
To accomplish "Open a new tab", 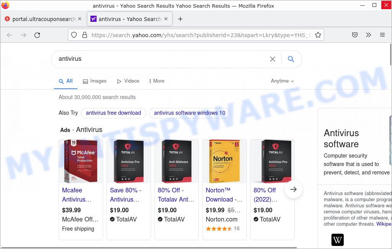I will click(180, 19).
